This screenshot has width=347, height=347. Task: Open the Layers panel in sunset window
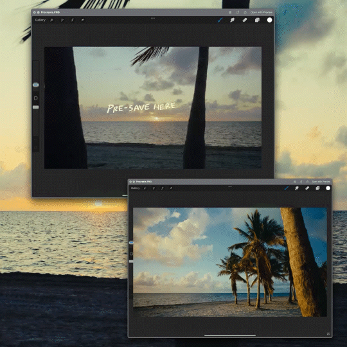pyautogui.click(x=257, y=20)
